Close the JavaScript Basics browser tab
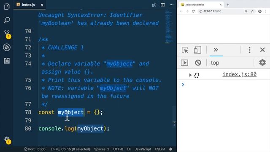 (221, 5)
